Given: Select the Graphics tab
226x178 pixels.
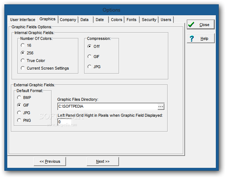Looking at the screenshot, I should tap(48, 19).
